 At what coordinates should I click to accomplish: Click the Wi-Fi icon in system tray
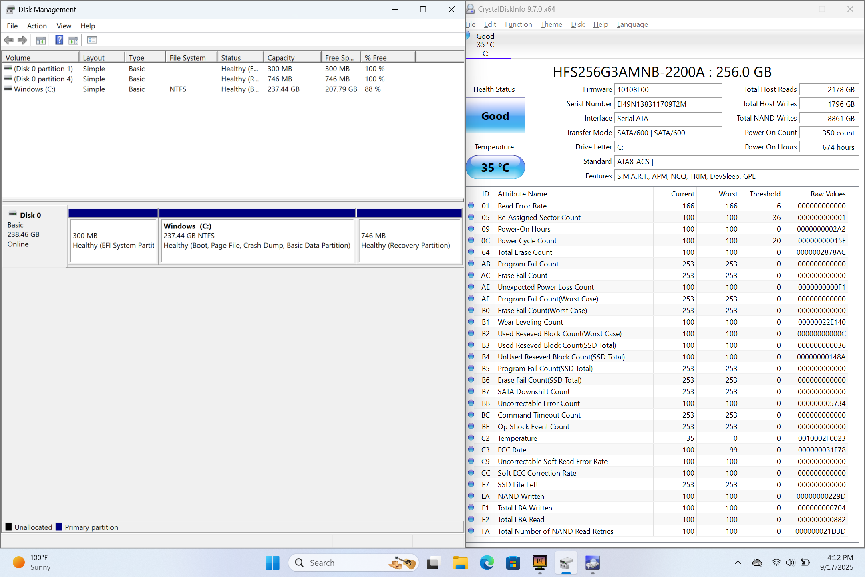coord(776,563)
